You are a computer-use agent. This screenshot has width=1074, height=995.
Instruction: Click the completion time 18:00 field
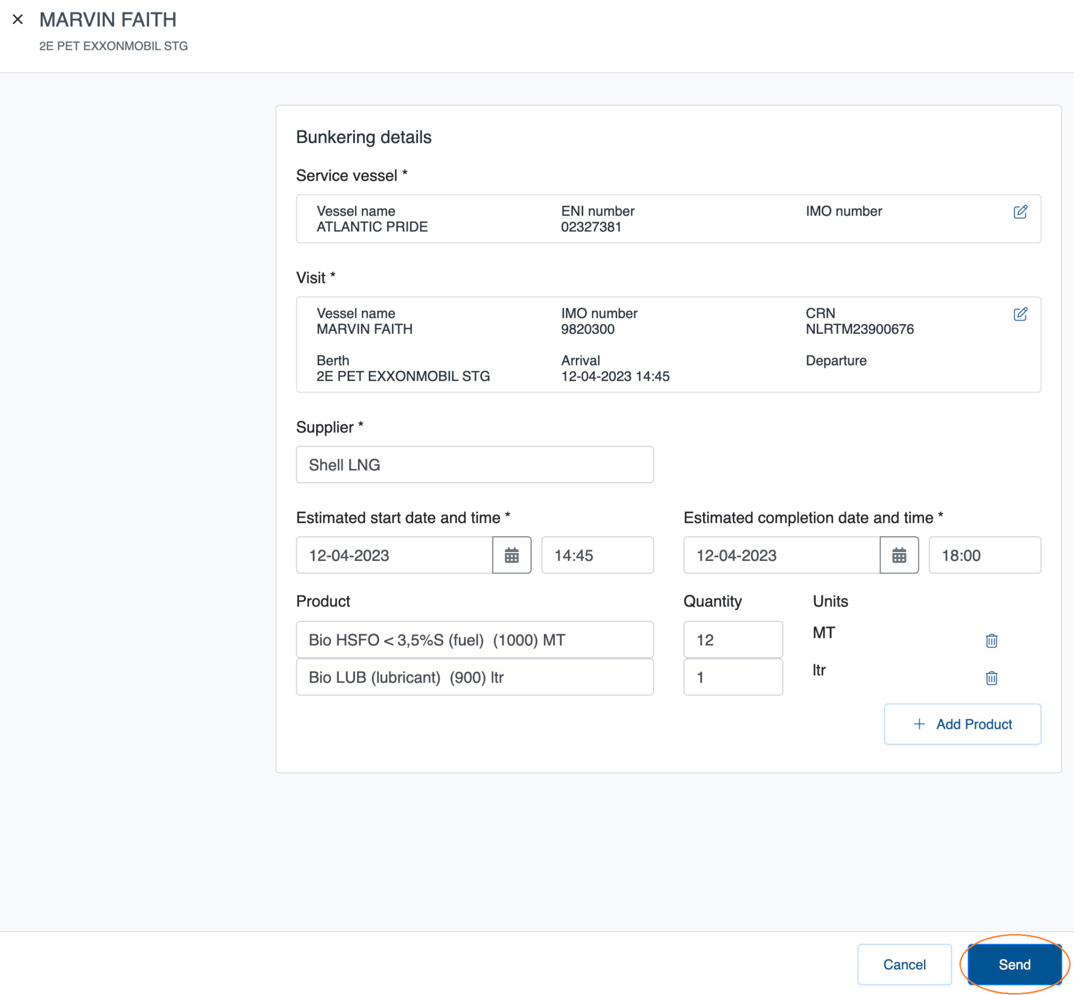[x=984, y=555]
